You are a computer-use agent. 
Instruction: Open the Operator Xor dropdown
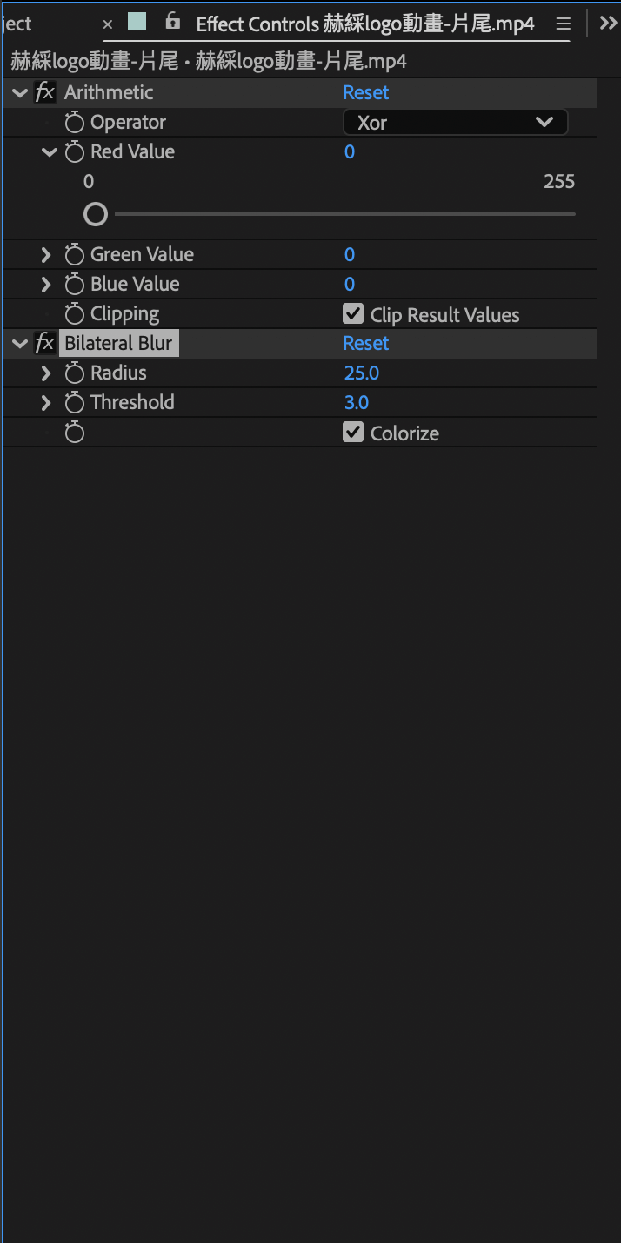pyautogui.click(x=456, y=122)
